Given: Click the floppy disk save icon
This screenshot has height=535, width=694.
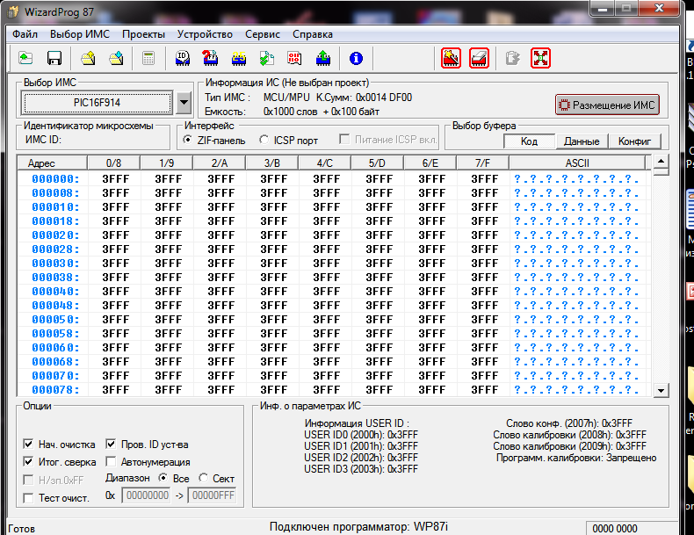Looking at the screenshot, I should click(54, 58).
